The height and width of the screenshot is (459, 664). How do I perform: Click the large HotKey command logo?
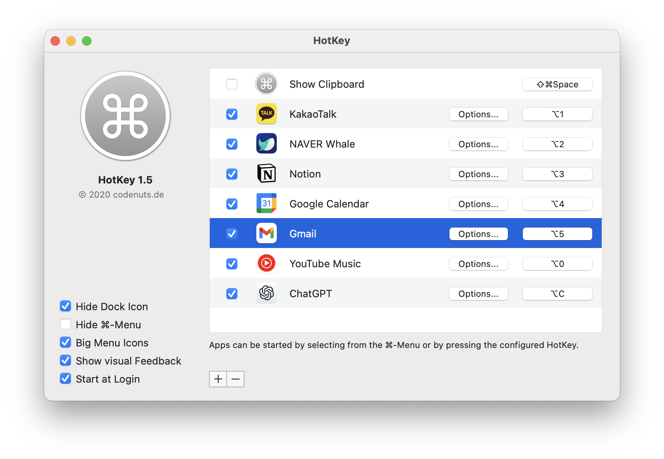tap(125, 116)
